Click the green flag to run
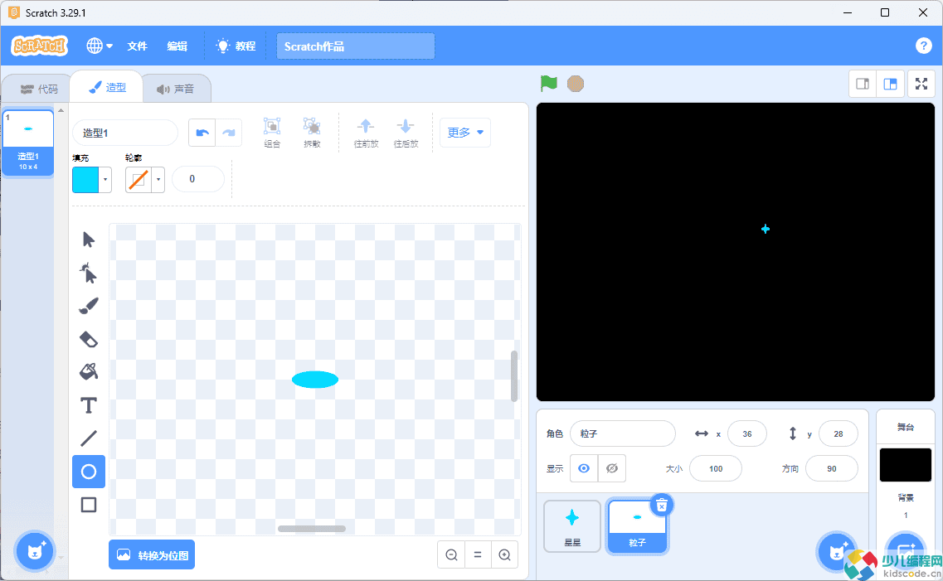The width and height of the screenshot is (943, 581). 548,84
